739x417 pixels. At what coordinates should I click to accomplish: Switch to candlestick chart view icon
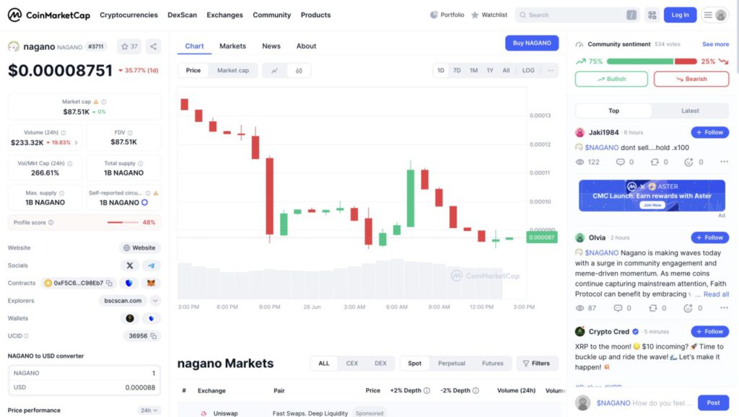point(299,71)
